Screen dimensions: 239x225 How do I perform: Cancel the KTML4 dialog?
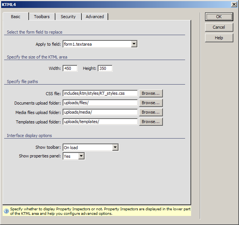point(219,27)
